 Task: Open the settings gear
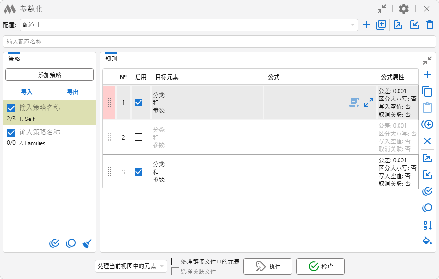pos(404,9)
